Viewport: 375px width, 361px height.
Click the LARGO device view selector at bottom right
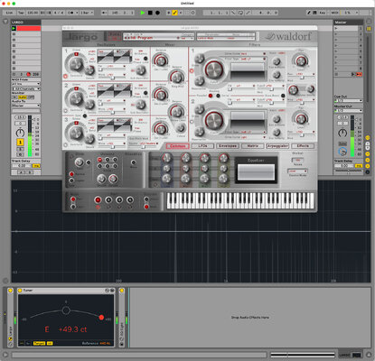coord(350,356)
